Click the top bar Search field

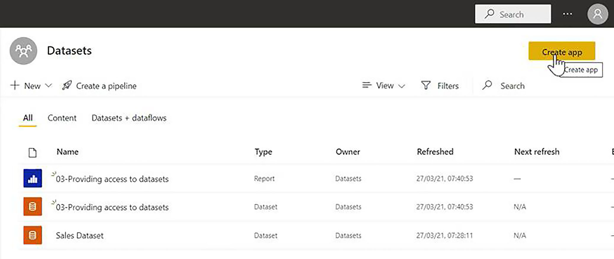(513, 14)
